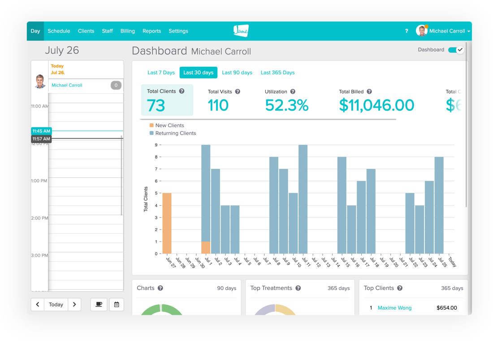Open the calendar view icon beside the coffee cup
Viewport: 493px width, 341px height.
(x=116, y=304)
